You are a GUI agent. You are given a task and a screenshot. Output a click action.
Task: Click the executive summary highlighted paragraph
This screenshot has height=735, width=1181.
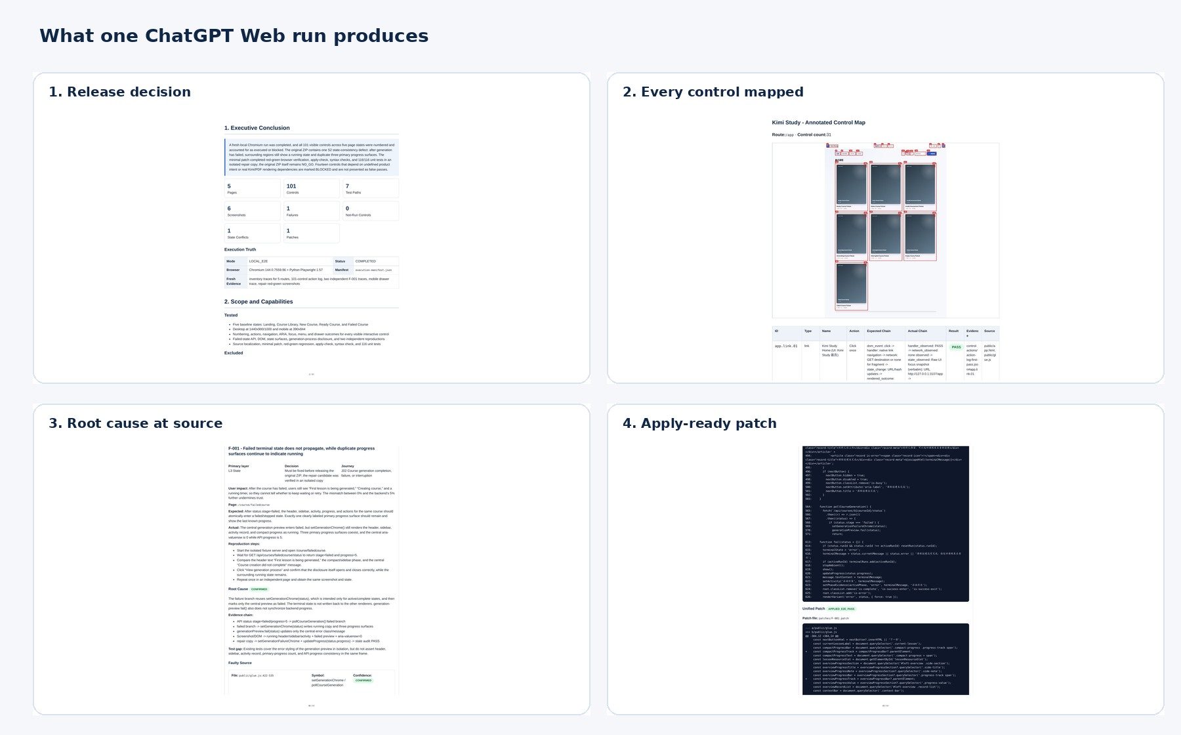click(312, 157)
